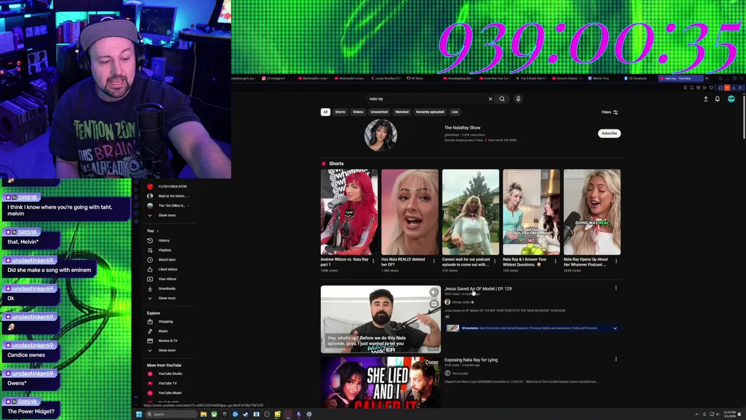746x420 pixels.
Task: Open search Filters panel
Action: coord(610,112)
